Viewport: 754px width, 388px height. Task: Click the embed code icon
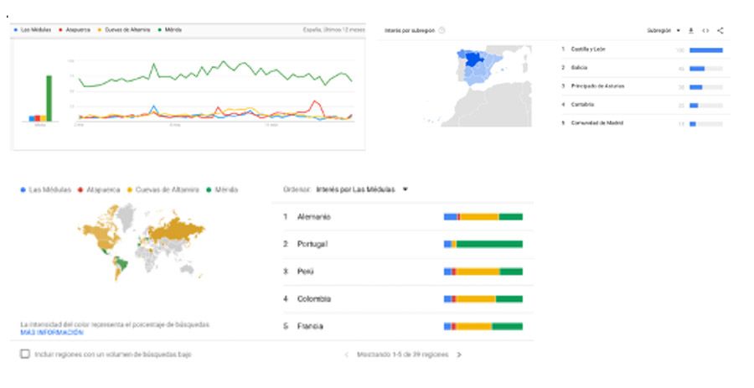[x=705, y=30]
